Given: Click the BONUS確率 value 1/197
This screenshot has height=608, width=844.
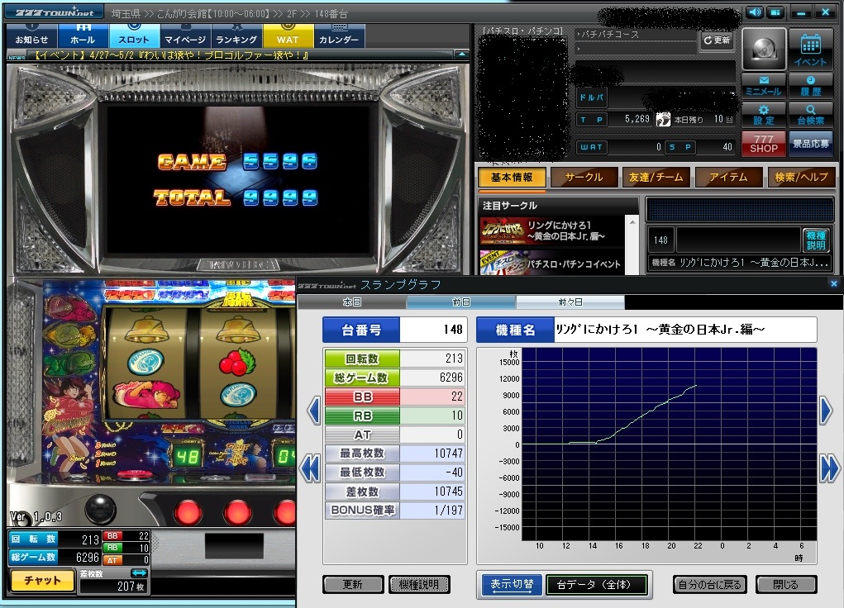Looking at the screenshot, I should pos(432,510).
